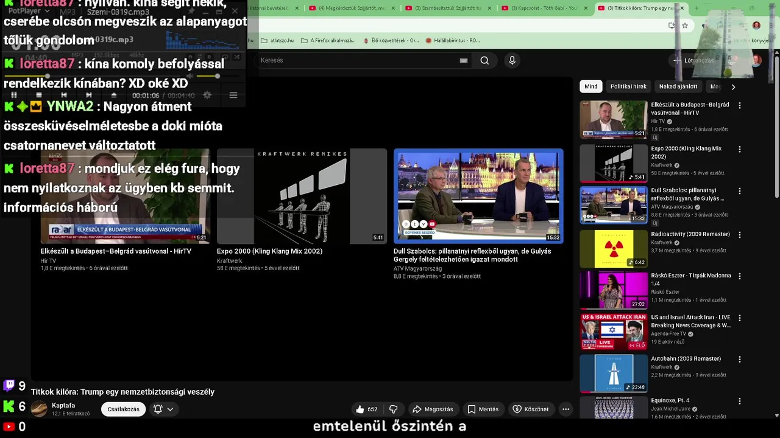Mute PotPlayer via speaker icon
This screenshot has height=438, width=780.
point(190,76)
